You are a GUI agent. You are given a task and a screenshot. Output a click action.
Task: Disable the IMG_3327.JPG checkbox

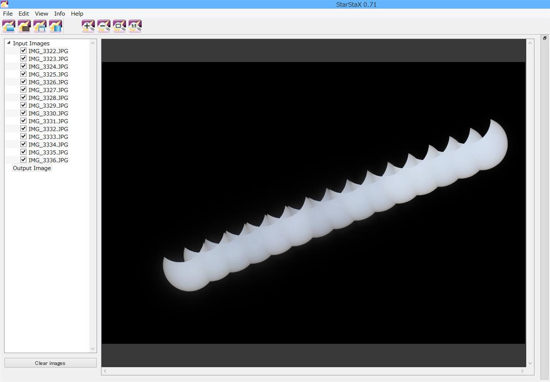pos(23,89)
